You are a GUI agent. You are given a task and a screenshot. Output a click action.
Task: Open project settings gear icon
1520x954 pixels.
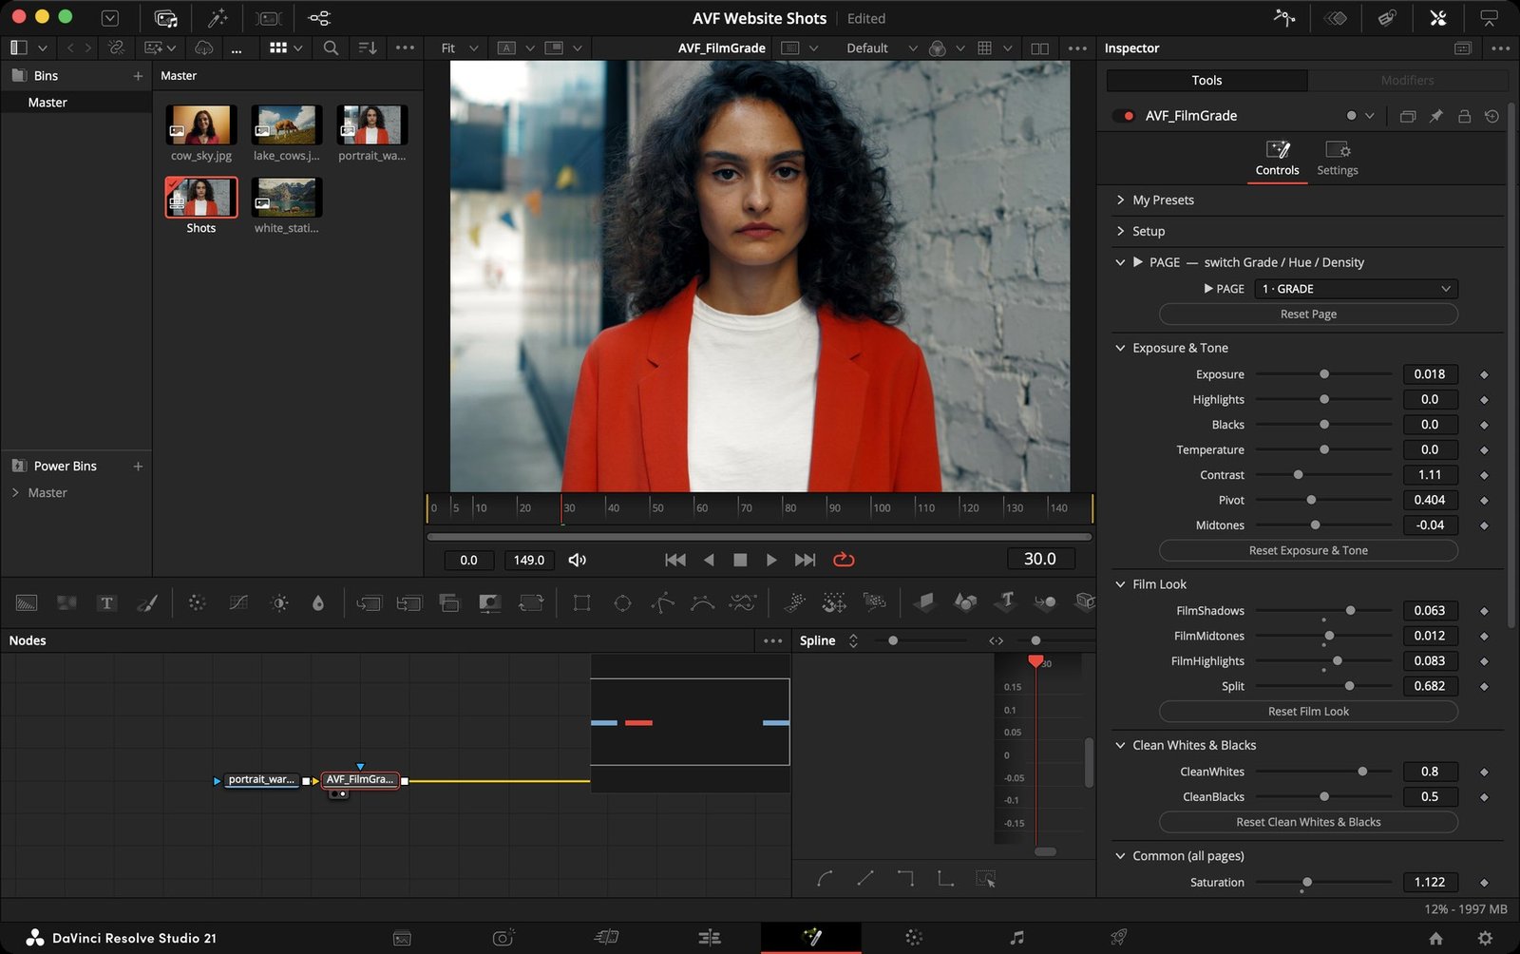click(1485, 938)
